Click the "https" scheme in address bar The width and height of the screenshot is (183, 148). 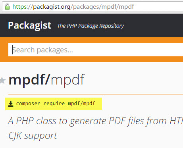point(19,6)
